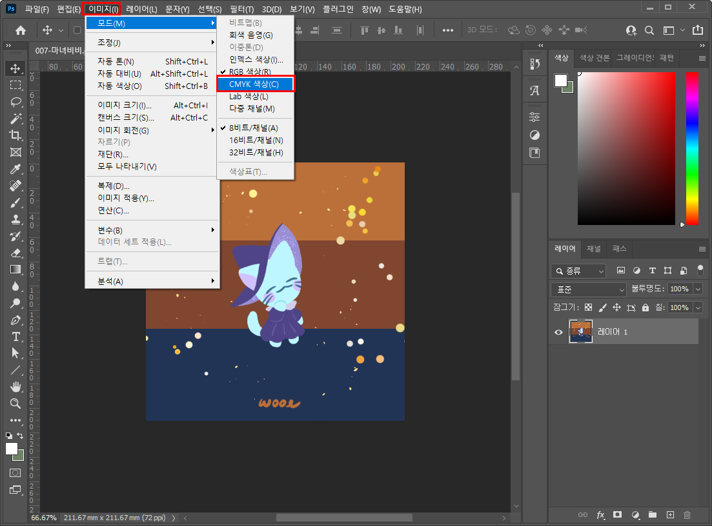The width and height of the screenshot is (712, 526).
Task: Select the Magic Wand tool
Action: [15, 119]
